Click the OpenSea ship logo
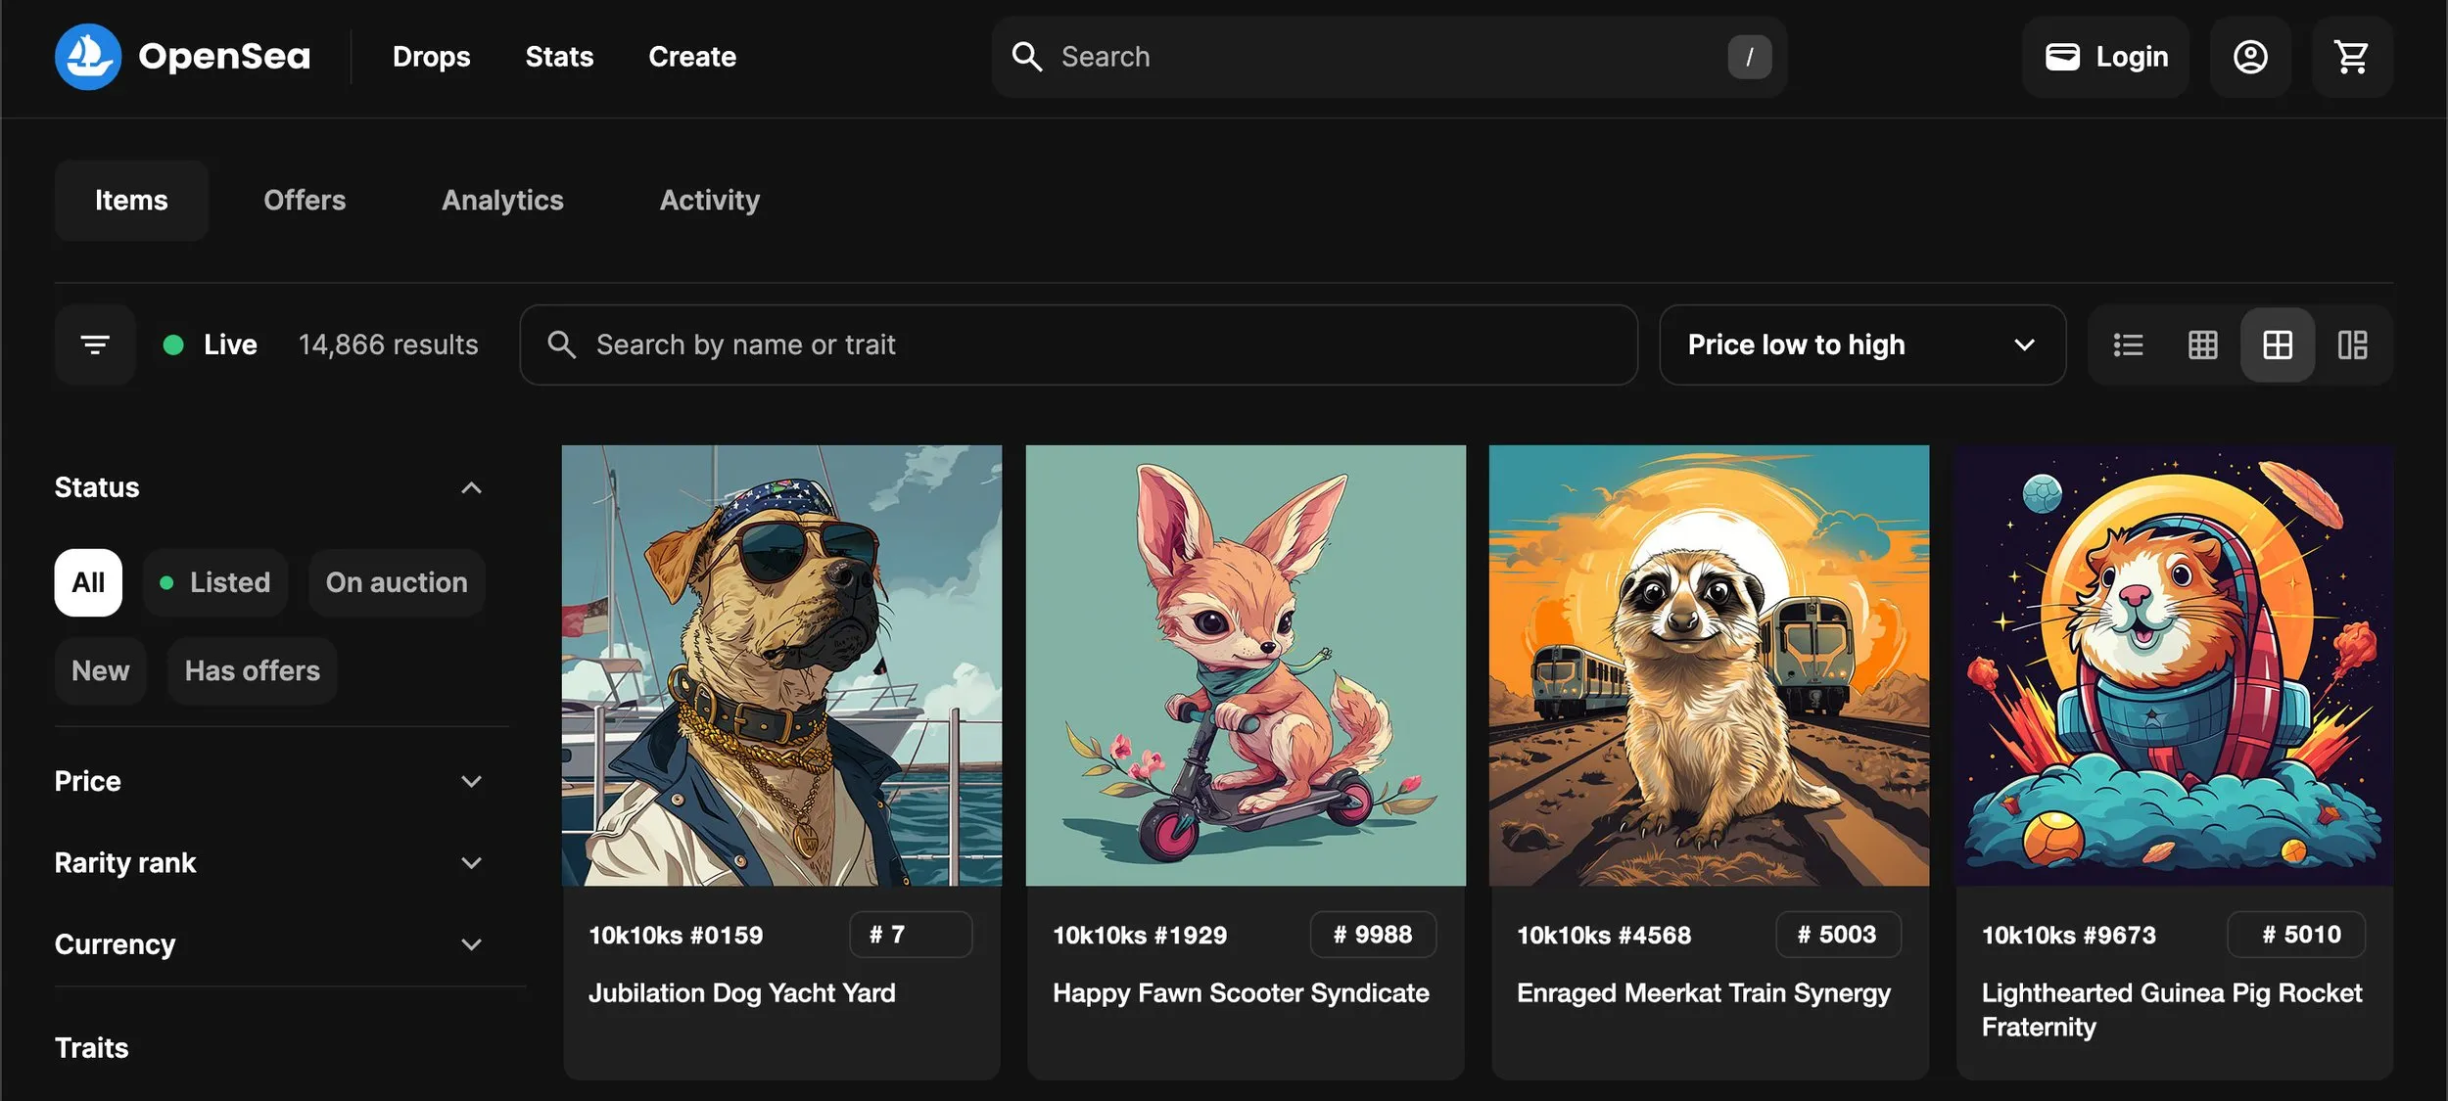The image size is (2448, 1101). pos(88,57)
